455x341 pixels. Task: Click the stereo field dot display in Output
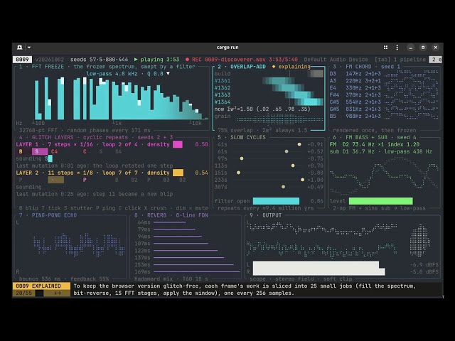pyautogui.click(x=419, y=241)
